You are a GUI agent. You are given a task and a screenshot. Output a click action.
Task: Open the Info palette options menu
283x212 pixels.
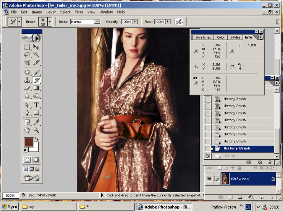click(260, 37)
